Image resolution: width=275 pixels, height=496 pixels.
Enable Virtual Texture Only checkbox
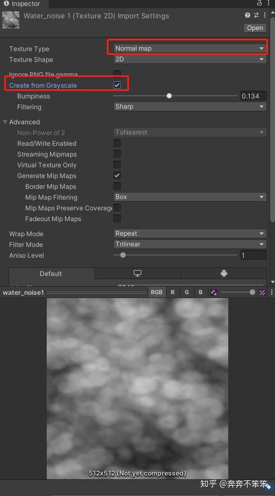[117, 165]
